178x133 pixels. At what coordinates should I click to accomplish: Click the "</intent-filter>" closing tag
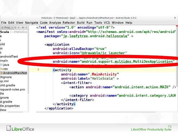pos(77,100)
